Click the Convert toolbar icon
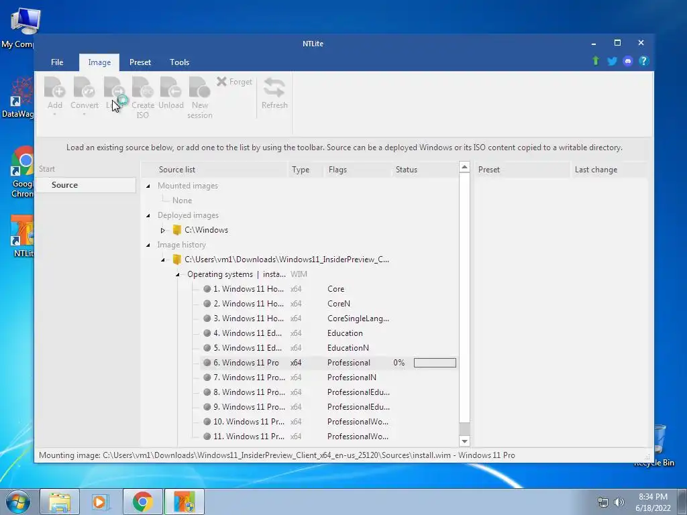The width and height of the screenshot is (687, 515). pos(84,87)
